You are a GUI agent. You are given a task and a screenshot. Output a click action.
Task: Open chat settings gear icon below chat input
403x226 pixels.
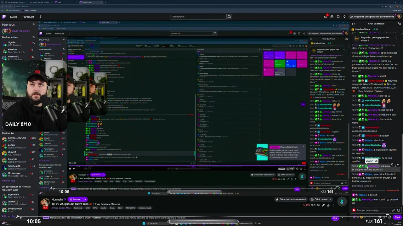pos(389,217)
